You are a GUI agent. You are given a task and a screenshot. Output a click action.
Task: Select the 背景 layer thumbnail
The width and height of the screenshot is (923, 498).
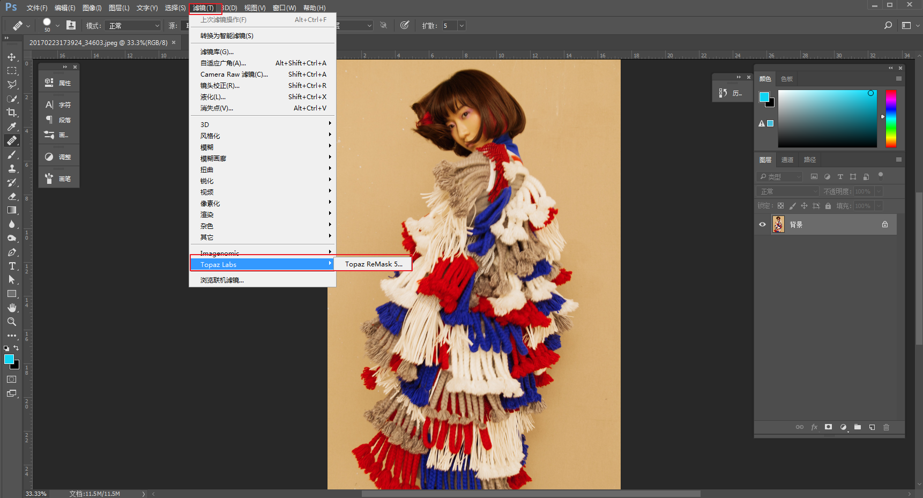(x=778, y=224)
